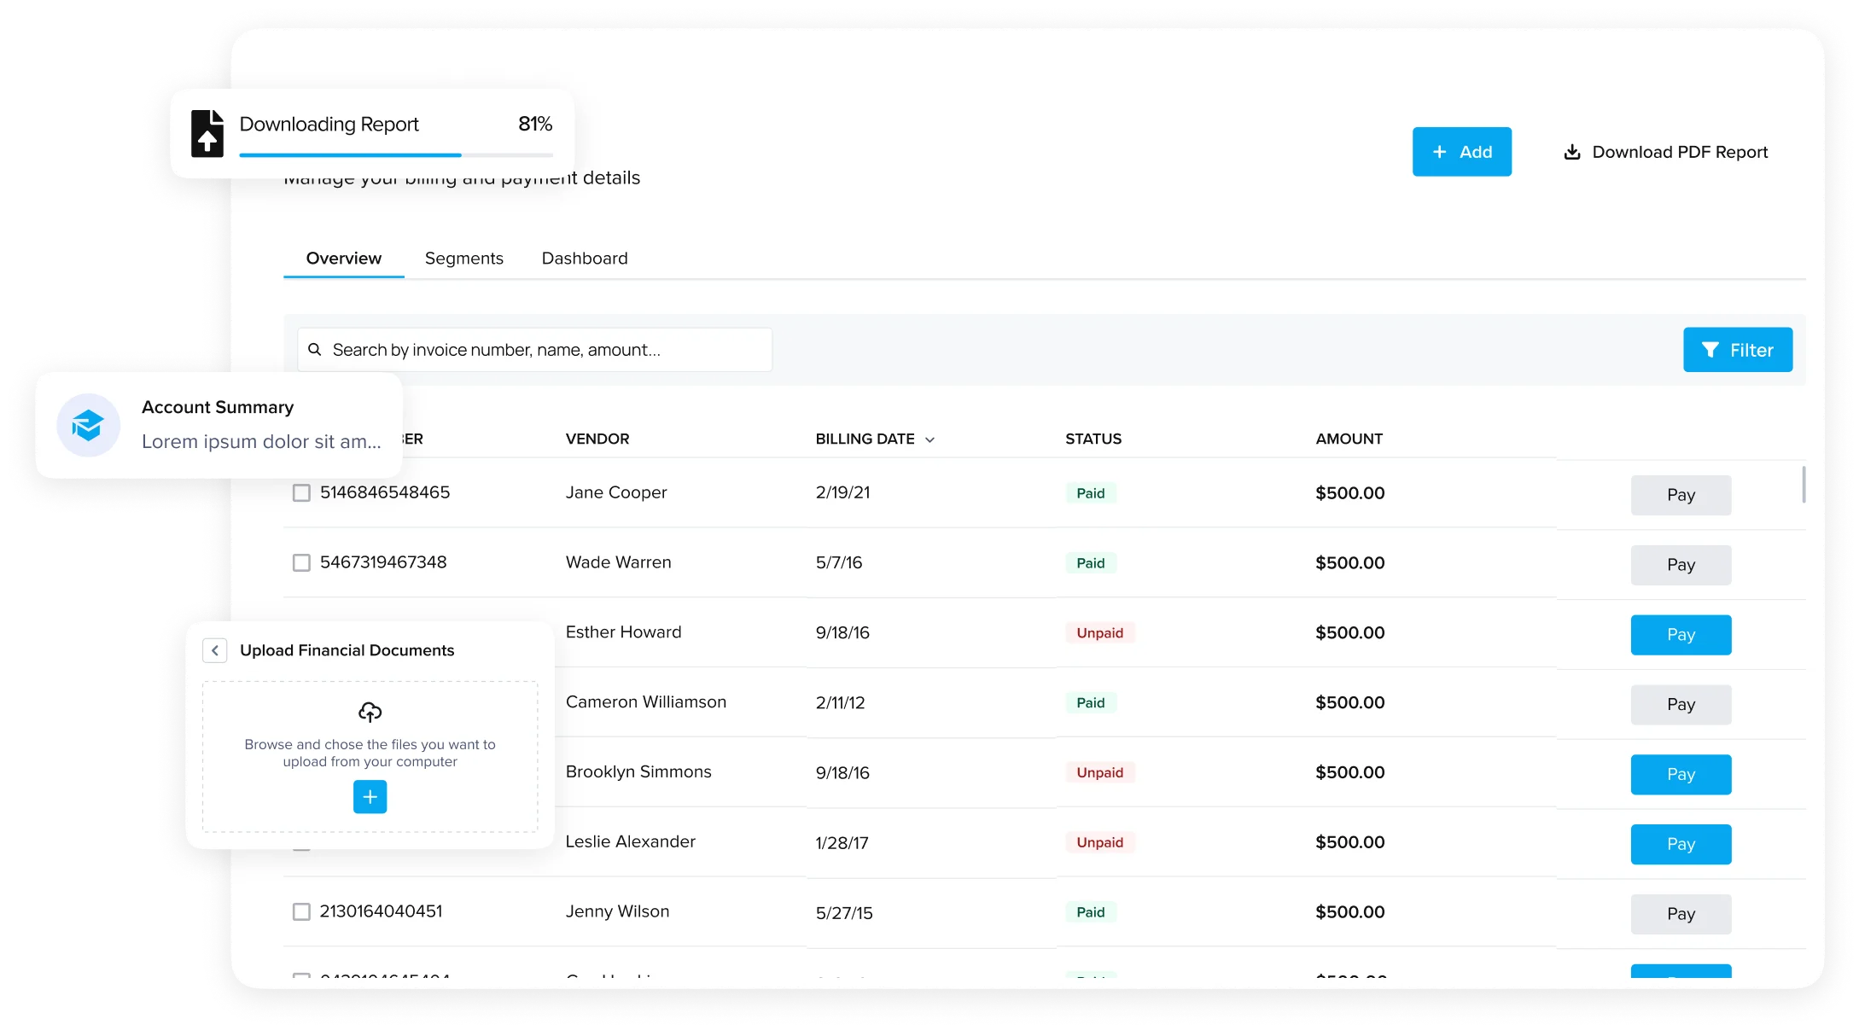Image resolution: width=1859 pixels, height=1030 pixels.
Task: Open the Dashboard tab
Action: 584,259
